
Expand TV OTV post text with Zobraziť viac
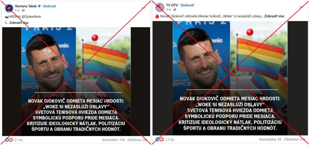pyautogui.click(x=274, y=16)
